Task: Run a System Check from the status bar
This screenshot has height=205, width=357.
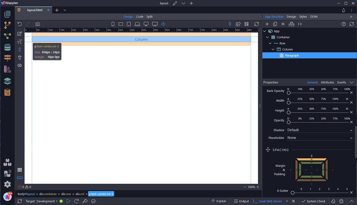Action: [313, 201]
